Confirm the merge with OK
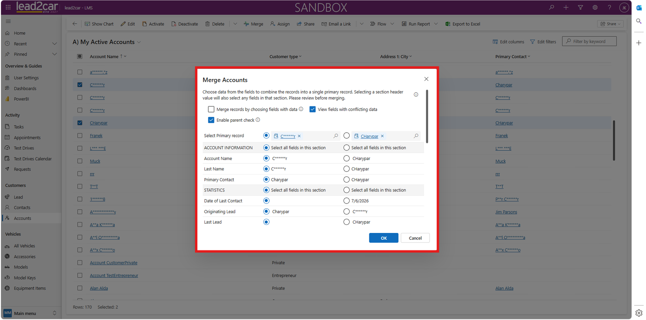 click(x=384, y=238)
